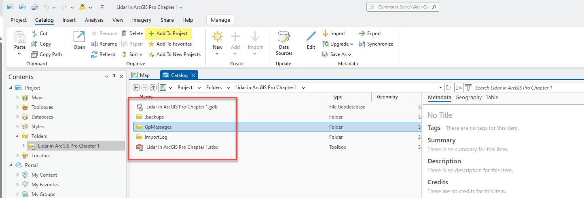The image size is (584, 198).
Task: Click the Add To Project icon
Action: tap(151, 34)
